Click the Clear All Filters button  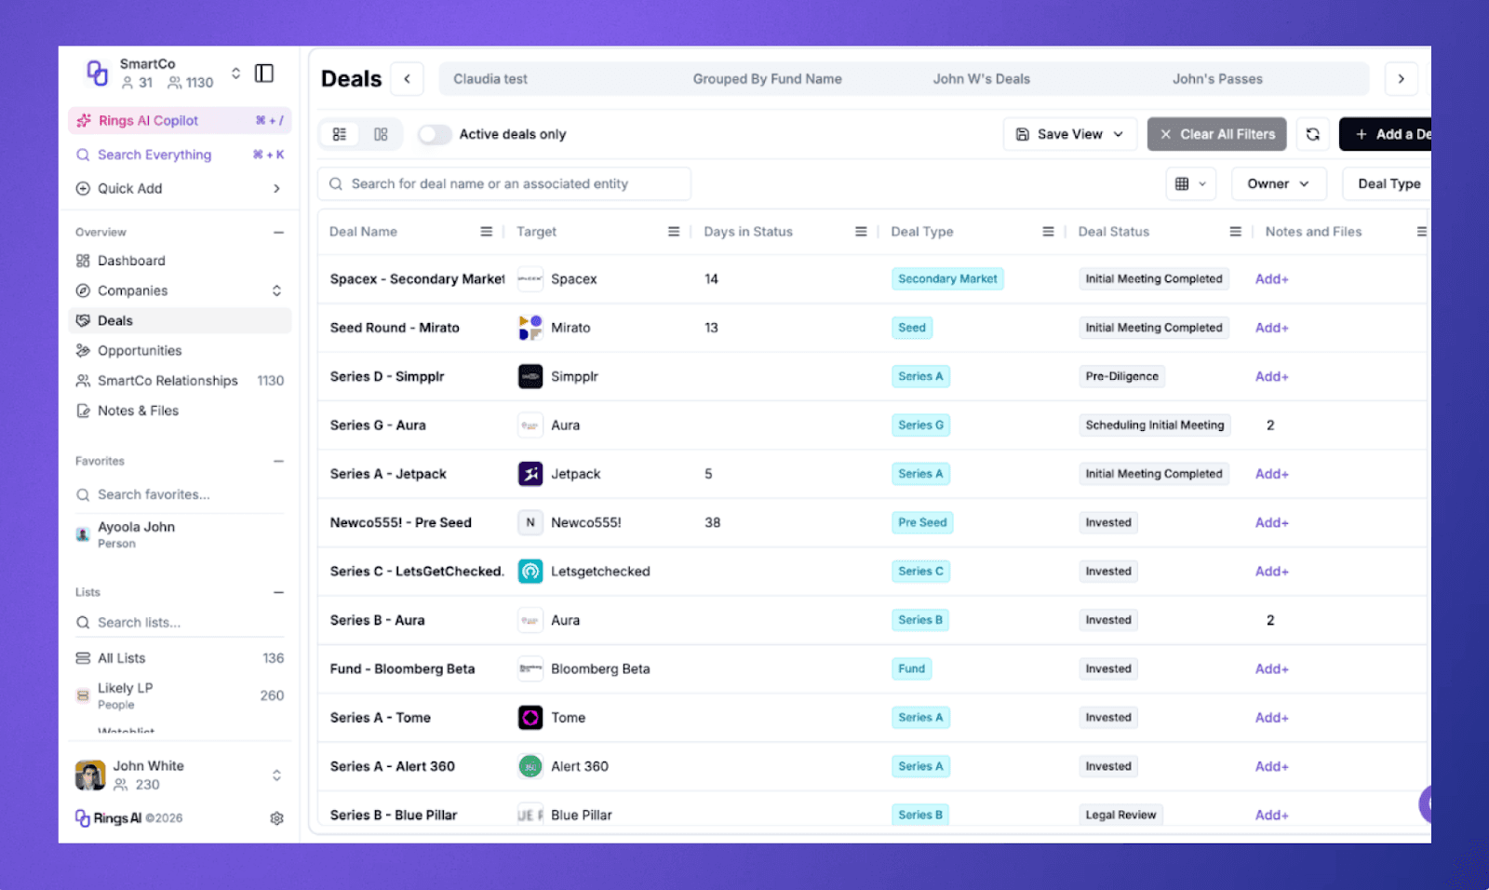(1216, 134)
